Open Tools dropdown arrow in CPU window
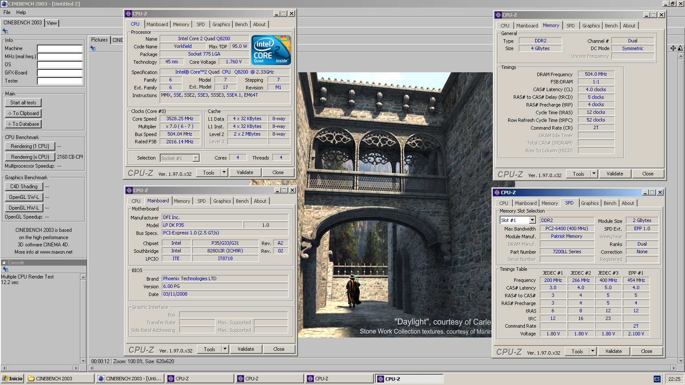This screenshot has width=685, height=385. pos(224,172)
